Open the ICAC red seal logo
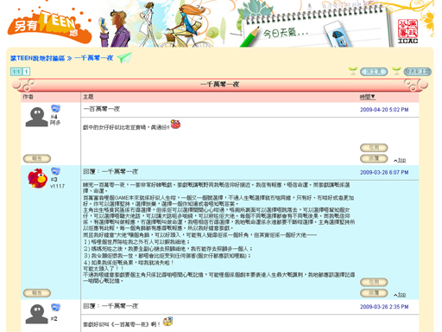This screenshot has height=332, width=442. click(407, 32)
